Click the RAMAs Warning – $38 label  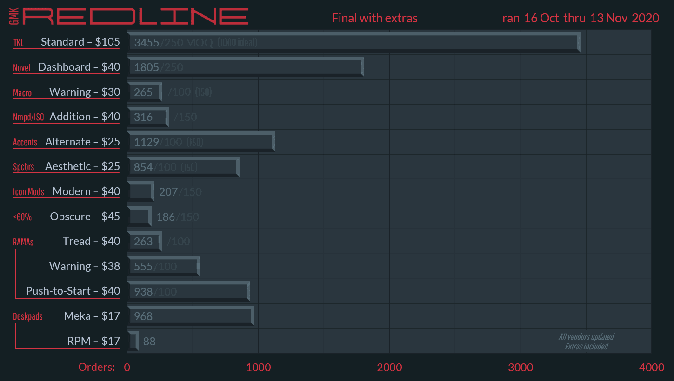(x=84, y=266)
